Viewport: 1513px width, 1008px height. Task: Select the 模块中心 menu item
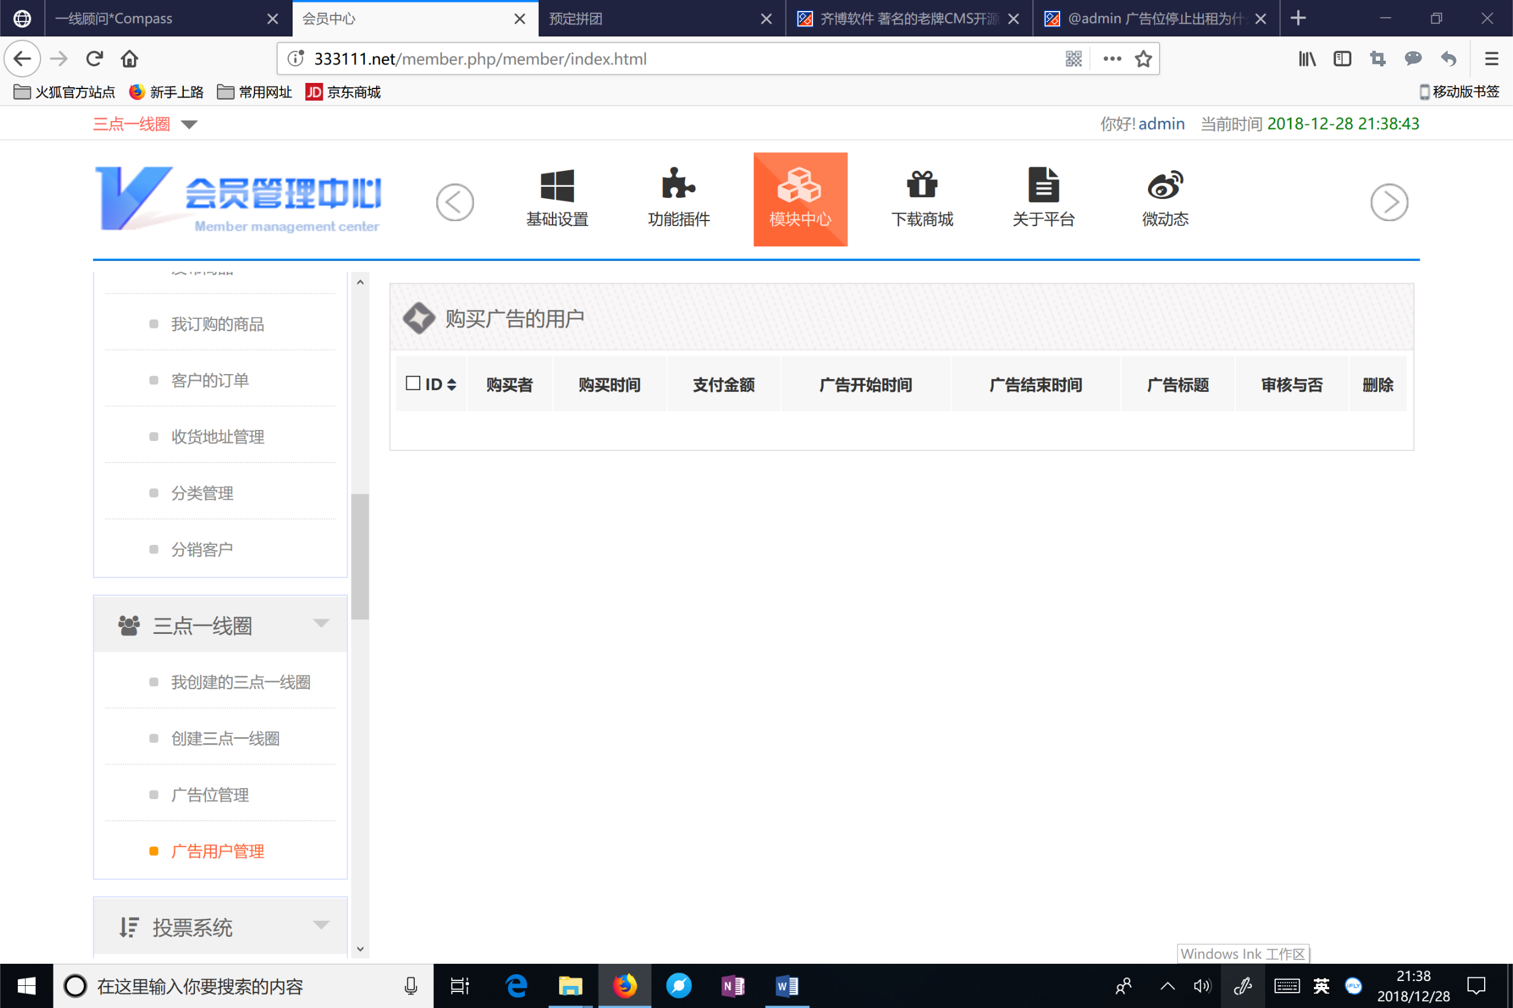pos(800,199)
